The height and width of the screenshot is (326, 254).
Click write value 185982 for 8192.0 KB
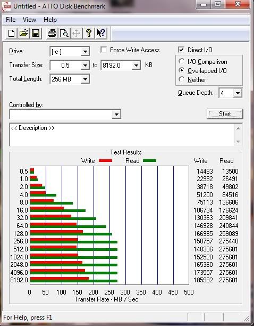[203, 280]
